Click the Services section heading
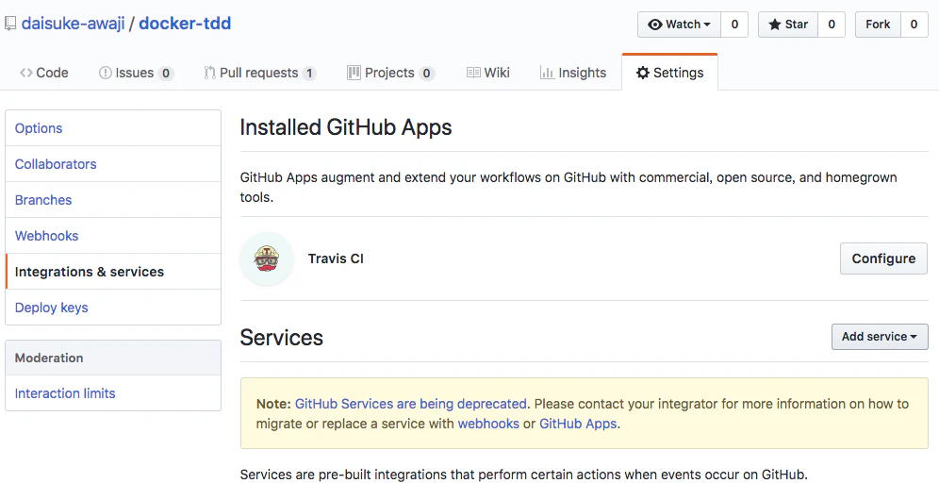Image resolution: width=939 pixels, height=500 pixels. pyautogui.click(x=282, y=338)
